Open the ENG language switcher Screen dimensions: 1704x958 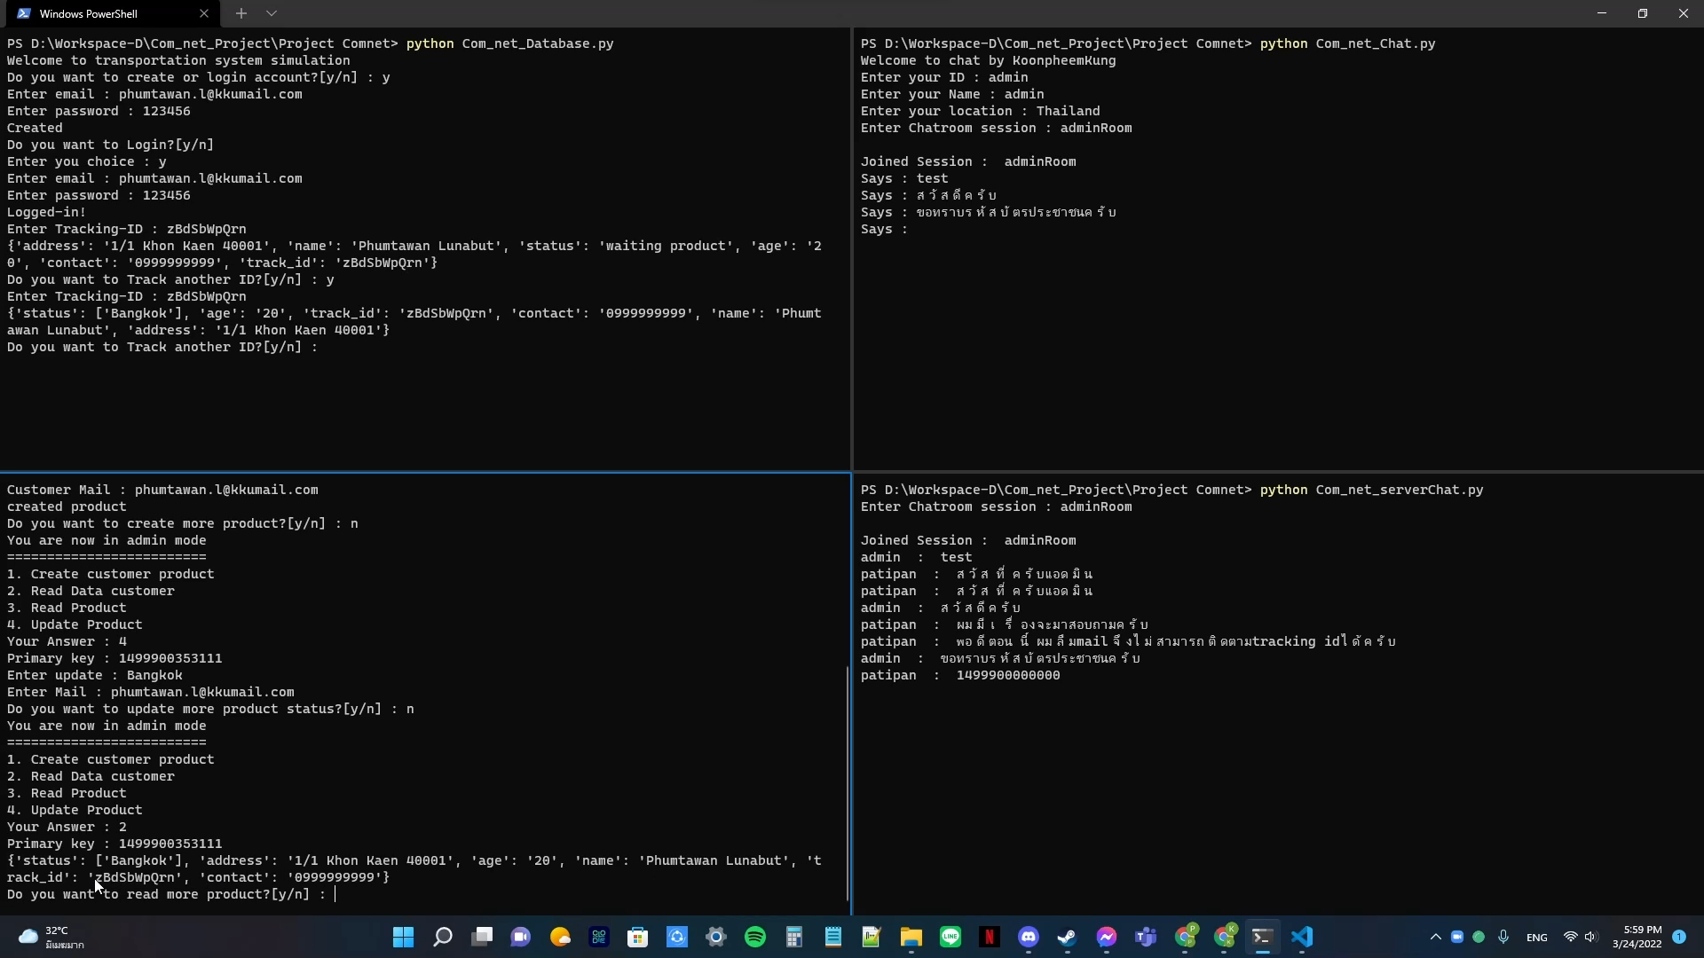pyautogui.click(x=1537, y=938)
